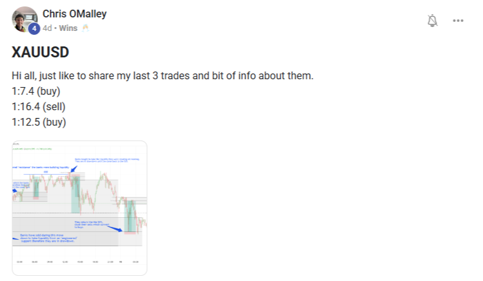Click the clapping hands emoji beside Wins
The height and width of the screenshot is (281, 483).
pyautogui.click(x=84, y=28)
